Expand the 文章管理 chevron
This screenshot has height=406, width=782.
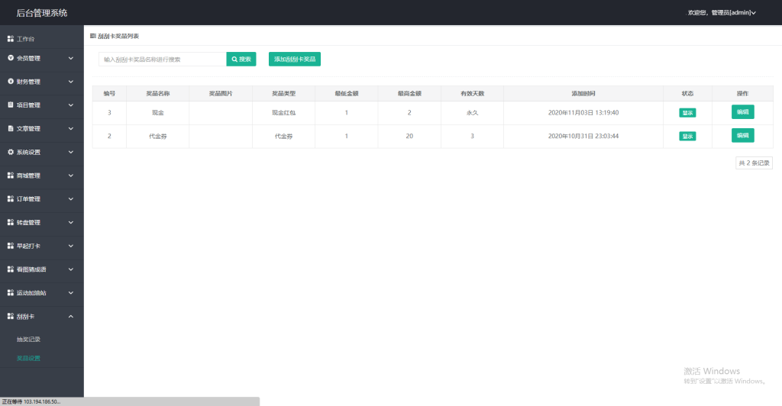pos(71,128)
